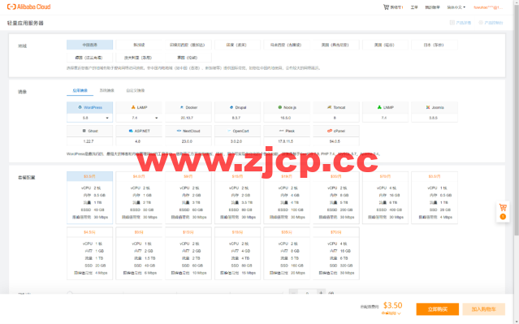Viewport: 519px width, 324px height.
Task: Select the $15 plan with 10 Mbps bandwidth
Action: pos(188,253)
